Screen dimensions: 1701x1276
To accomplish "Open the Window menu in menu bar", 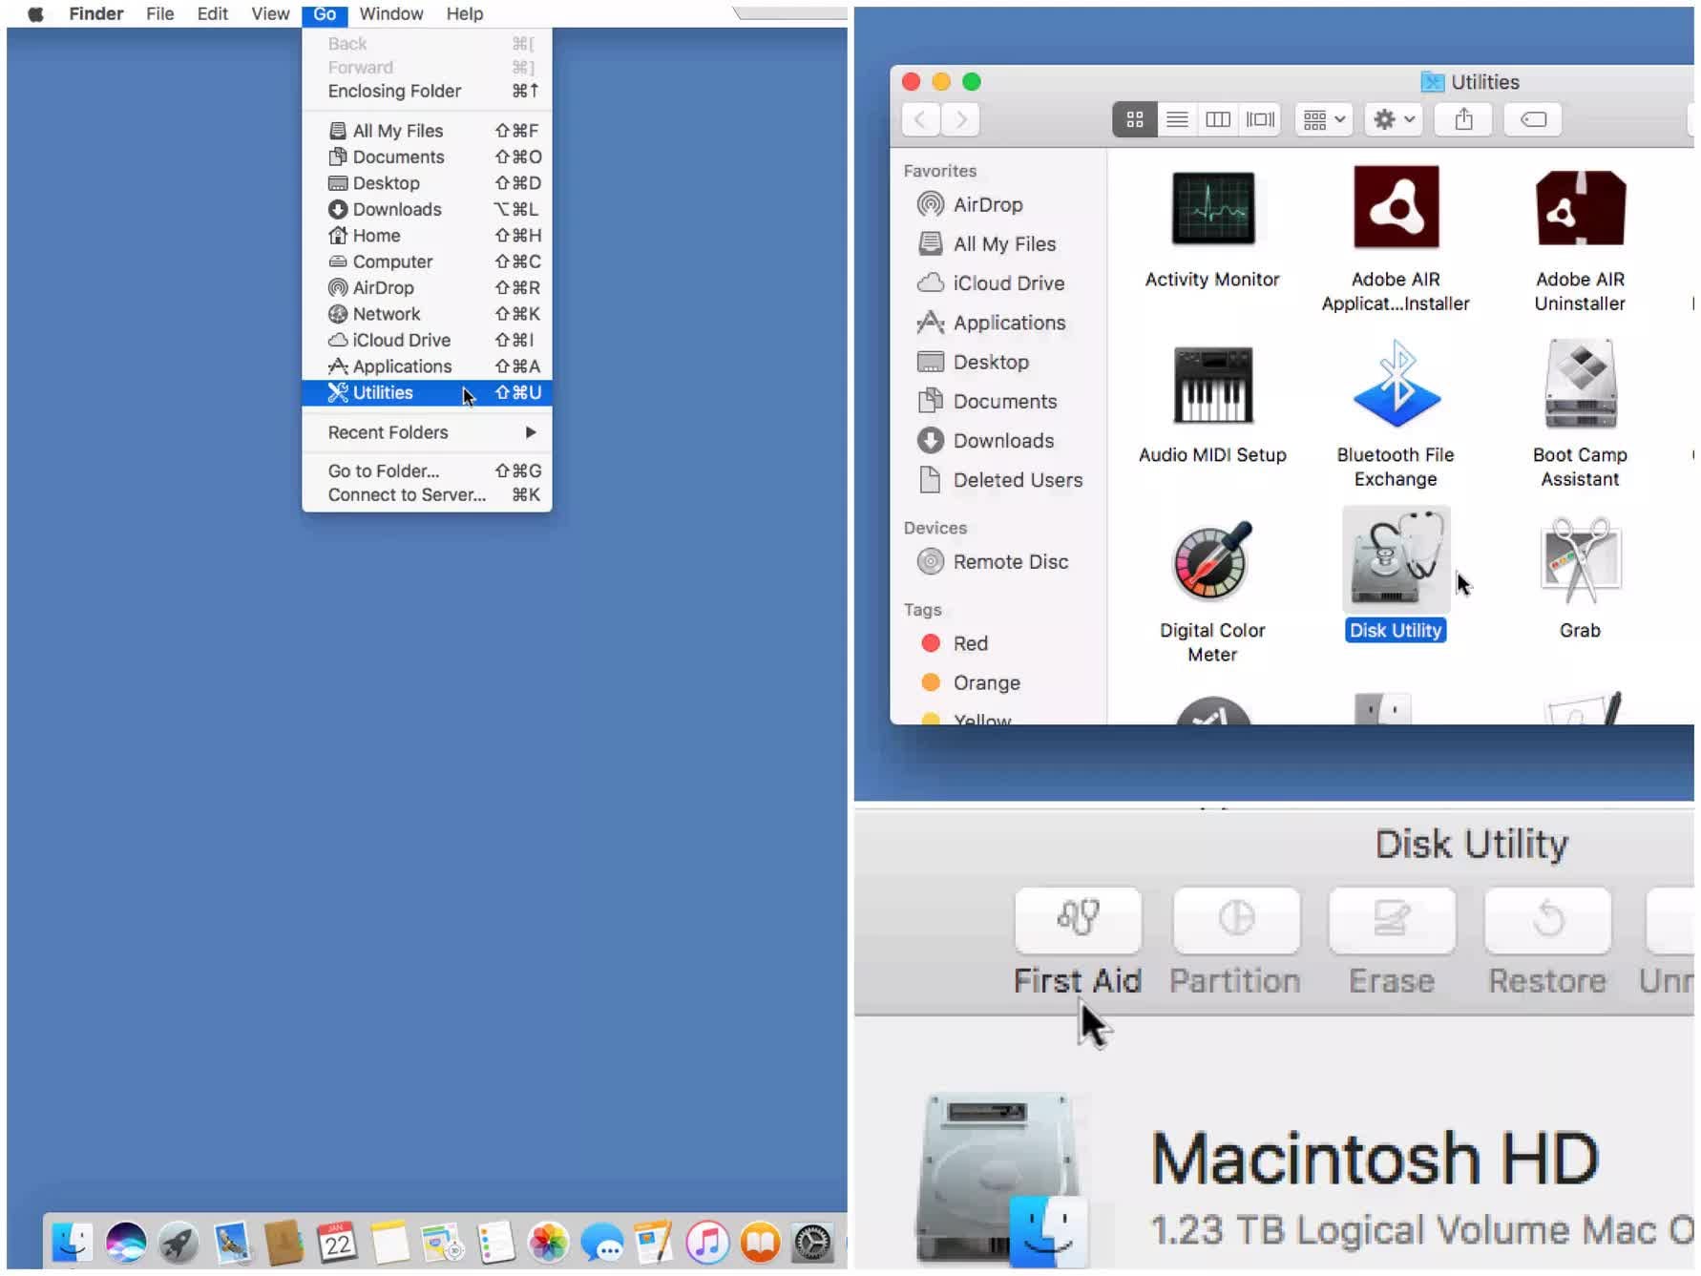I will (x=391, y=13).
